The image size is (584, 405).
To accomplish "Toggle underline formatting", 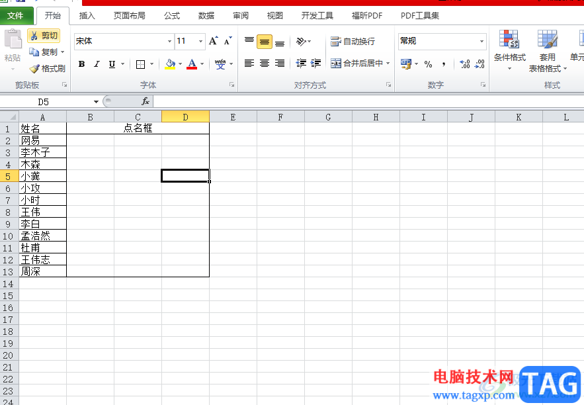I will 112,64.
